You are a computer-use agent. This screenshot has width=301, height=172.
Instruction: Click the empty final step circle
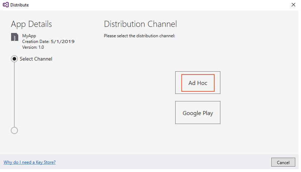[x=14, y=130]
